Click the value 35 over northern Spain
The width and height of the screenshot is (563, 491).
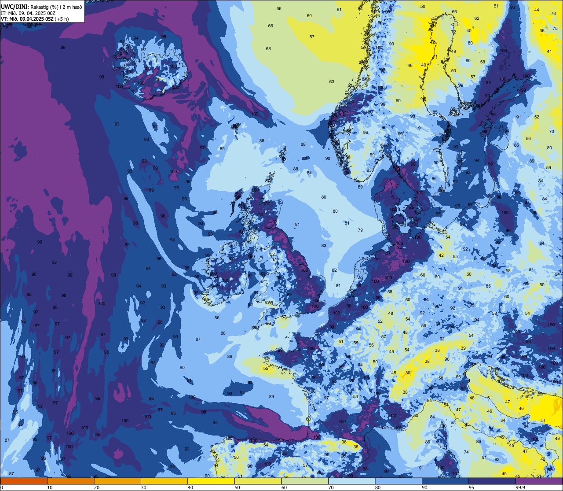(356, 447)
